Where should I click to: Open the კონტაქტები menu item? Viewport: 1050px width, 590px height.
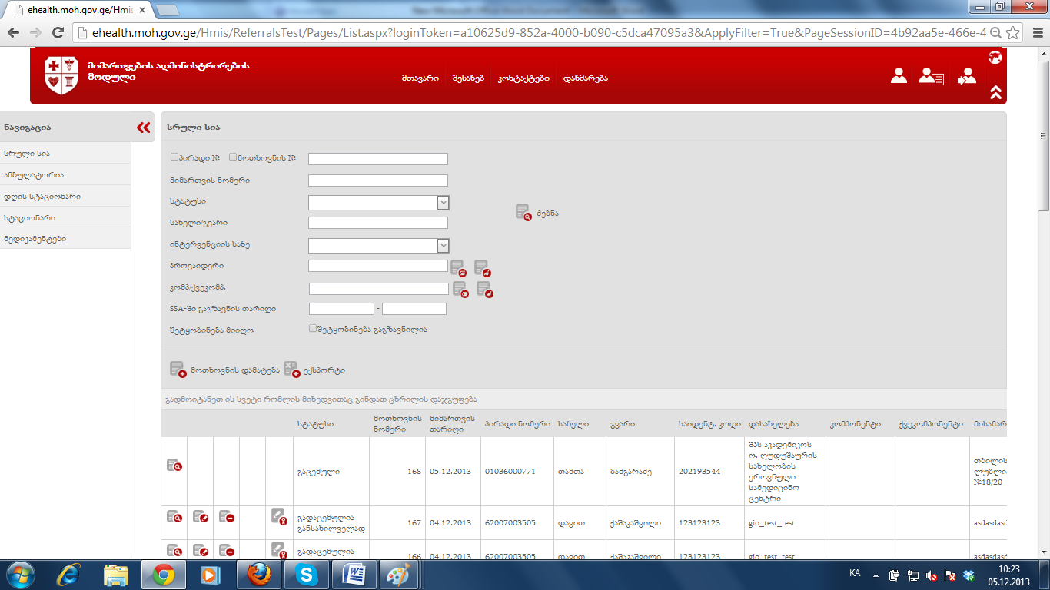(523, 78)
